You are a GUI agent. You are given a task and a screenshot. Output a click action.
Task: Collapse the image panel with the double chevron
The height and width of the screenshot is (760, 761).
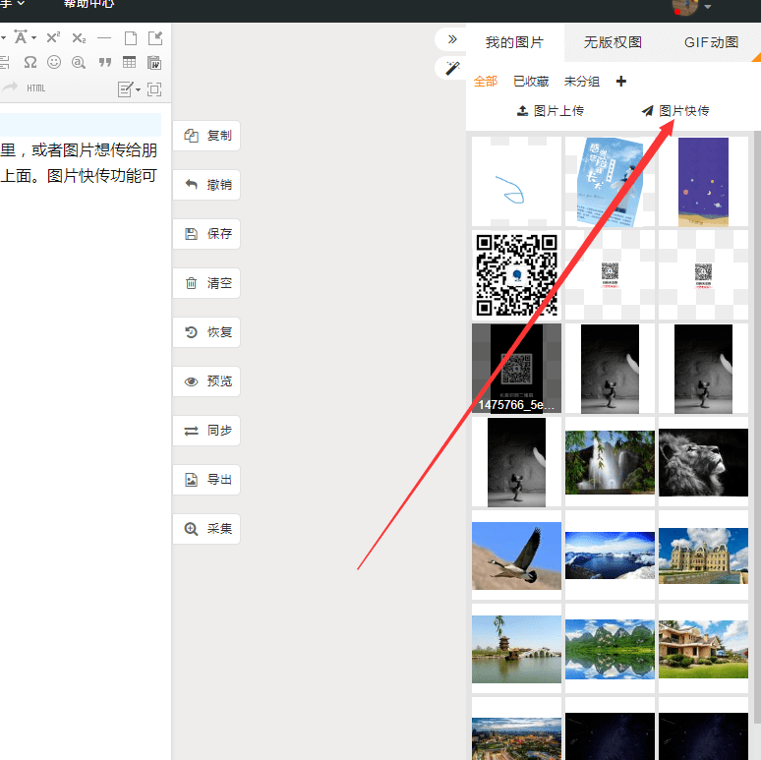(x=452, y=39)
